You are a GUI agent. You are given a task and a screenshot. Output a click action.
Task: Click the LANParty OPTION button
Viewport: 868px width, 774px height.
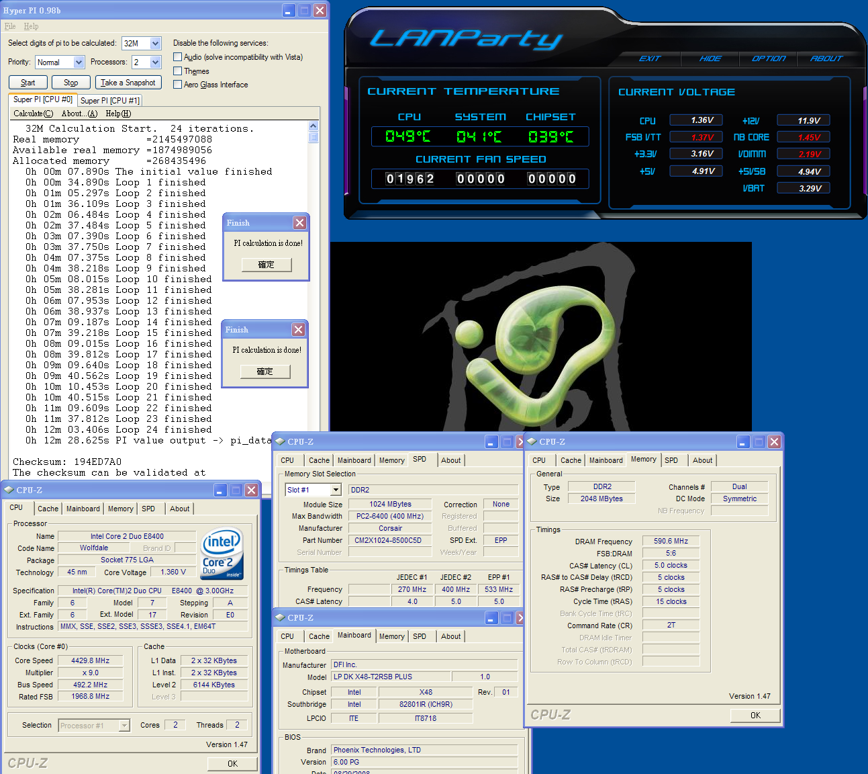[x=768, y=59]
